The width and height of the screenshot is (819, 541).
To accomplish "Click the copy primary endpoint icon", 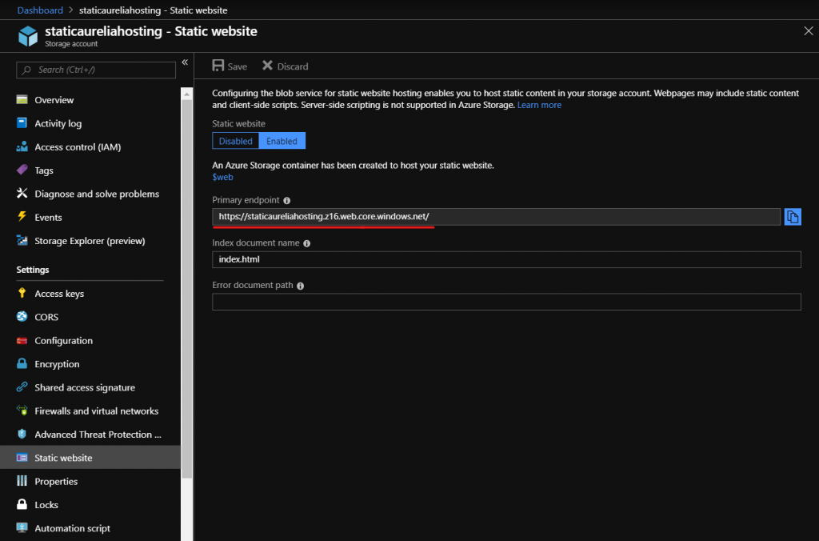I will pyautogui.click(x=793, y=217).
